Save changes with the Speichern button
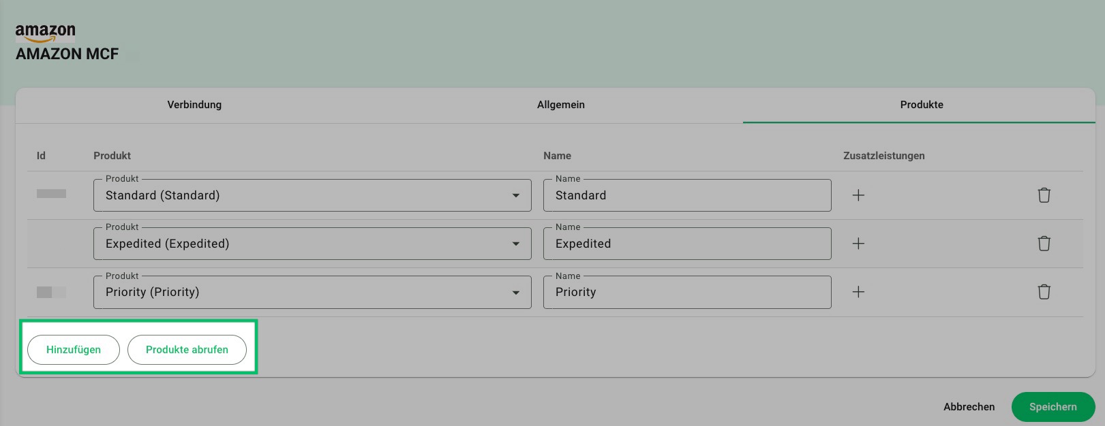Image resolution: width=1105 pixels, height=426 pixels. point(1053,407)
